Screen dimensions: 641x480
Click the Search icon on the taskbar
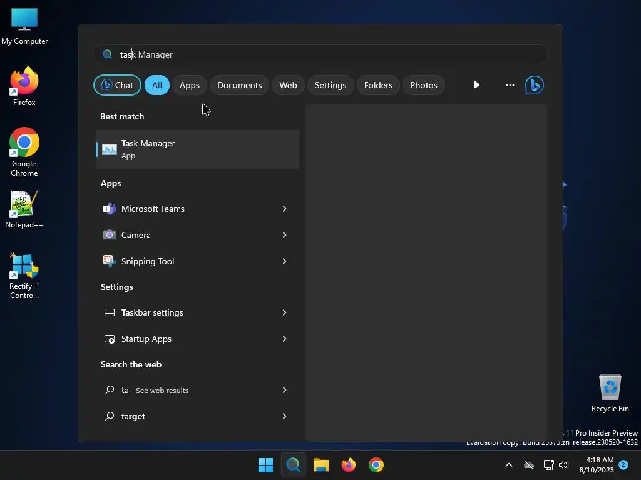293,465
